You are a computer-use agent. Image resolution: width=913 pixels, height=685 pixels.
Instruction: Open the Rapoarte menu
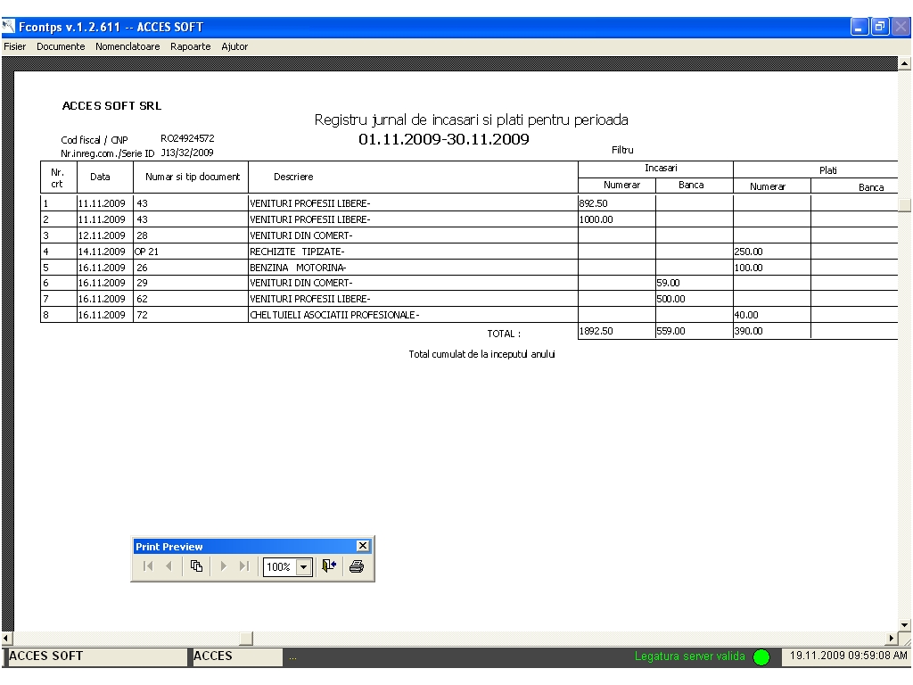coord(191,46)
